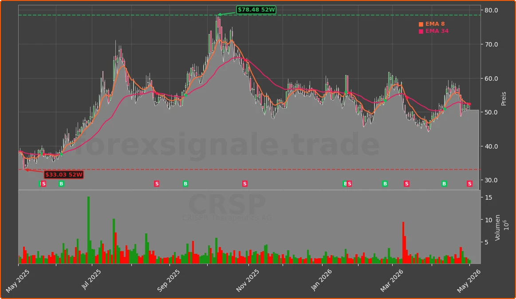Click the 15 volume axis label
516x299 pixels.
click(x=488, y=197)
